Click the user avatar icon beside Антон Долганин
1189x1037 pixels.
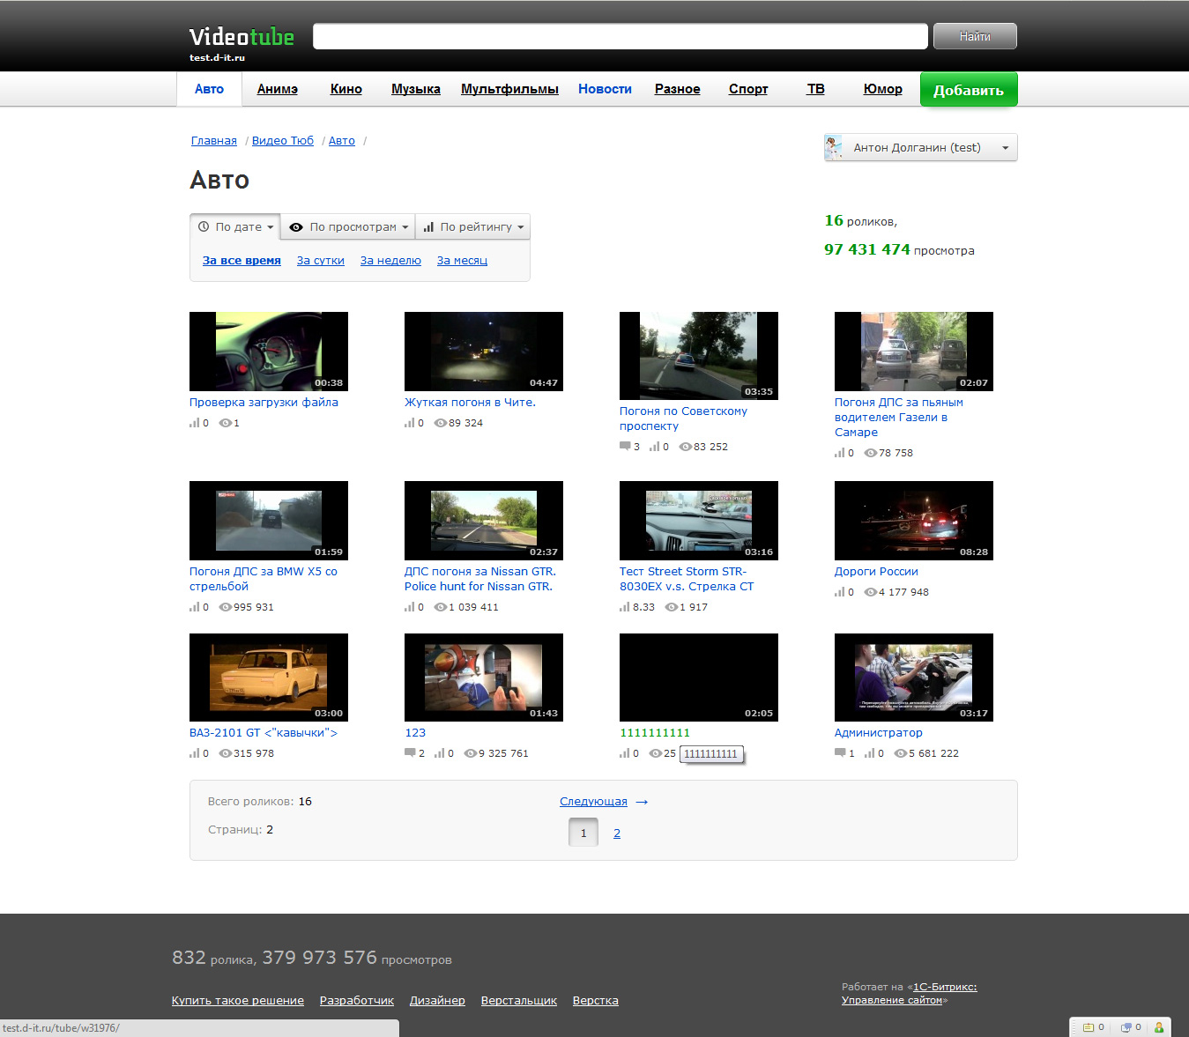[x=834, y=147]
